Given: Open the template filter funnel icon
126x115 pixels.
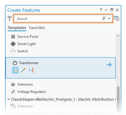Looking at the screenshot, I should tap(10, 18).
